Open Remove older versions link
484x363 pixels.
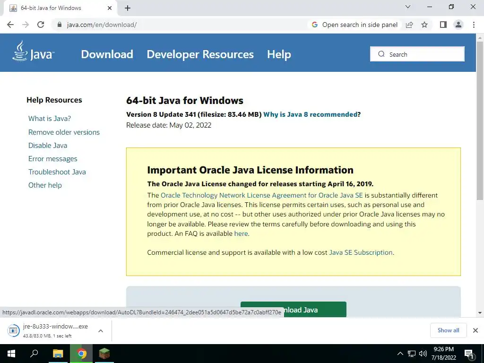point(64,132)
